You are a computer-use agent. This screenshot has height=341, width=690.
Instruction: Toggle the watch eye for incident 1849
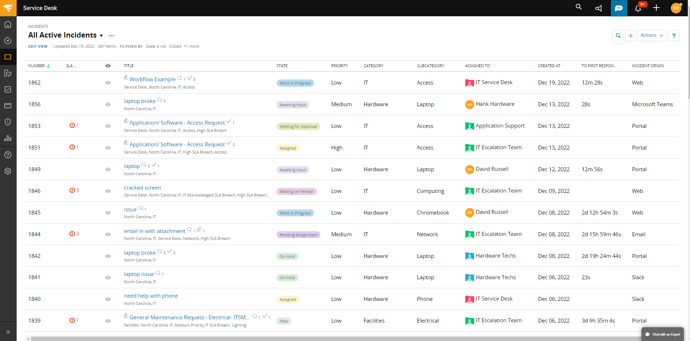108,169
